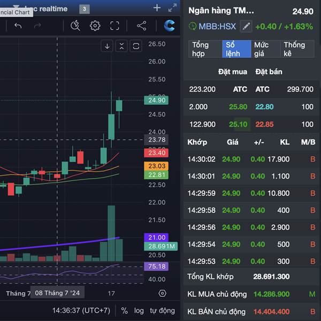Viewport: 321px width, 321px height.
Task: Click the 28.691M volume label
Action: tap(161, 246)
